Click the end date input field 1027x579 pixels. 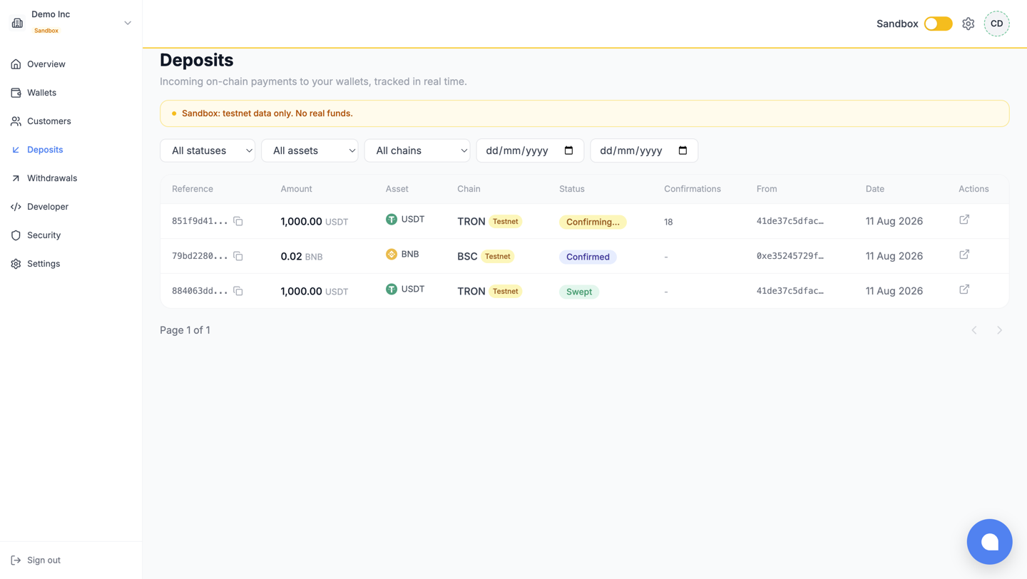tap(644, 150)
